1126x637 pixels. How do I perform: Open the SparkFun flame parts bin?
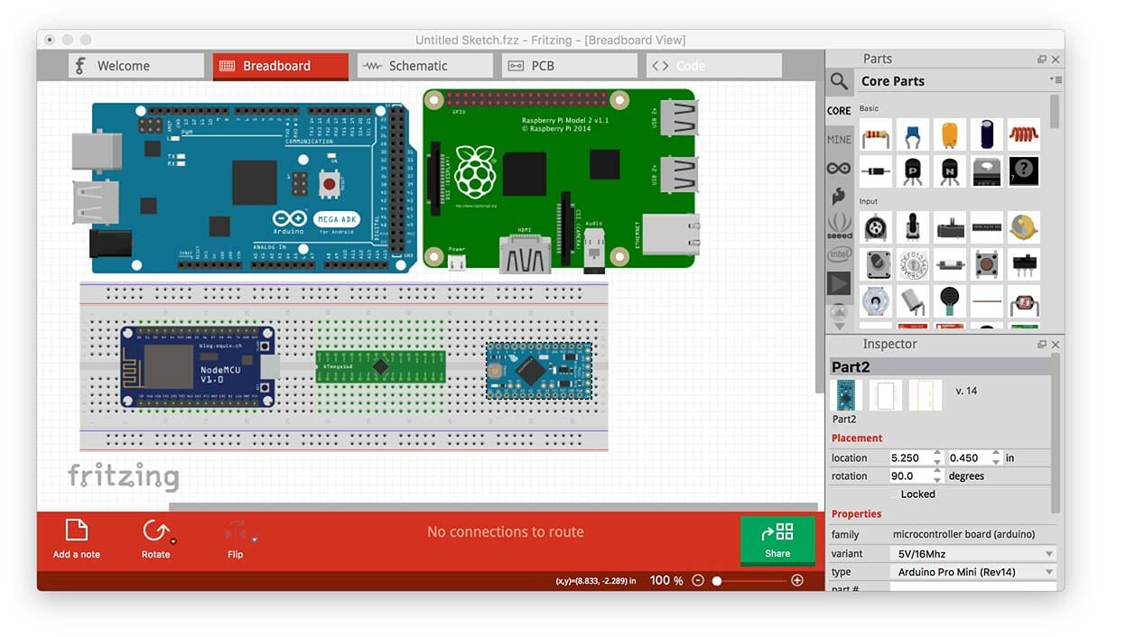[x=839, y=197]
